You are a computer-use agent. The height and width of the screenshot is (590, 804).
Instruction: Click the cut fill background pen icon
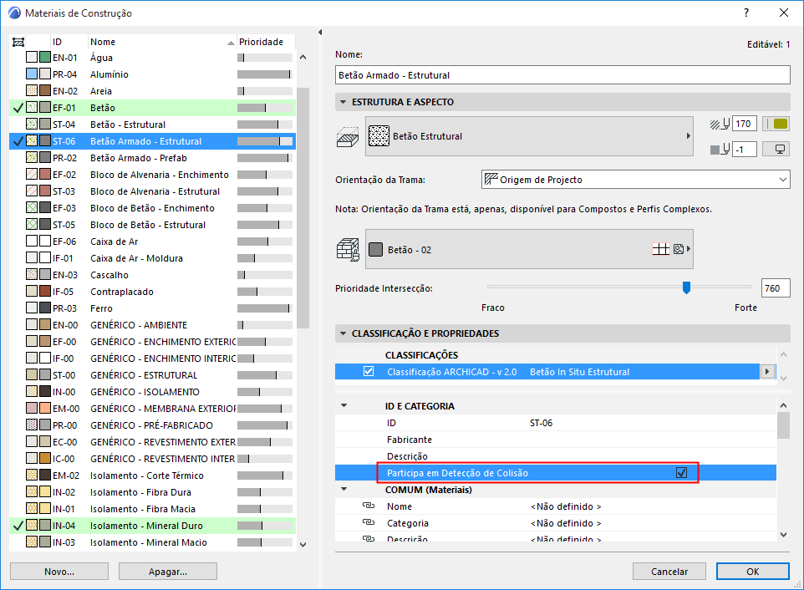pyautogui.click(x=720, y=149)
